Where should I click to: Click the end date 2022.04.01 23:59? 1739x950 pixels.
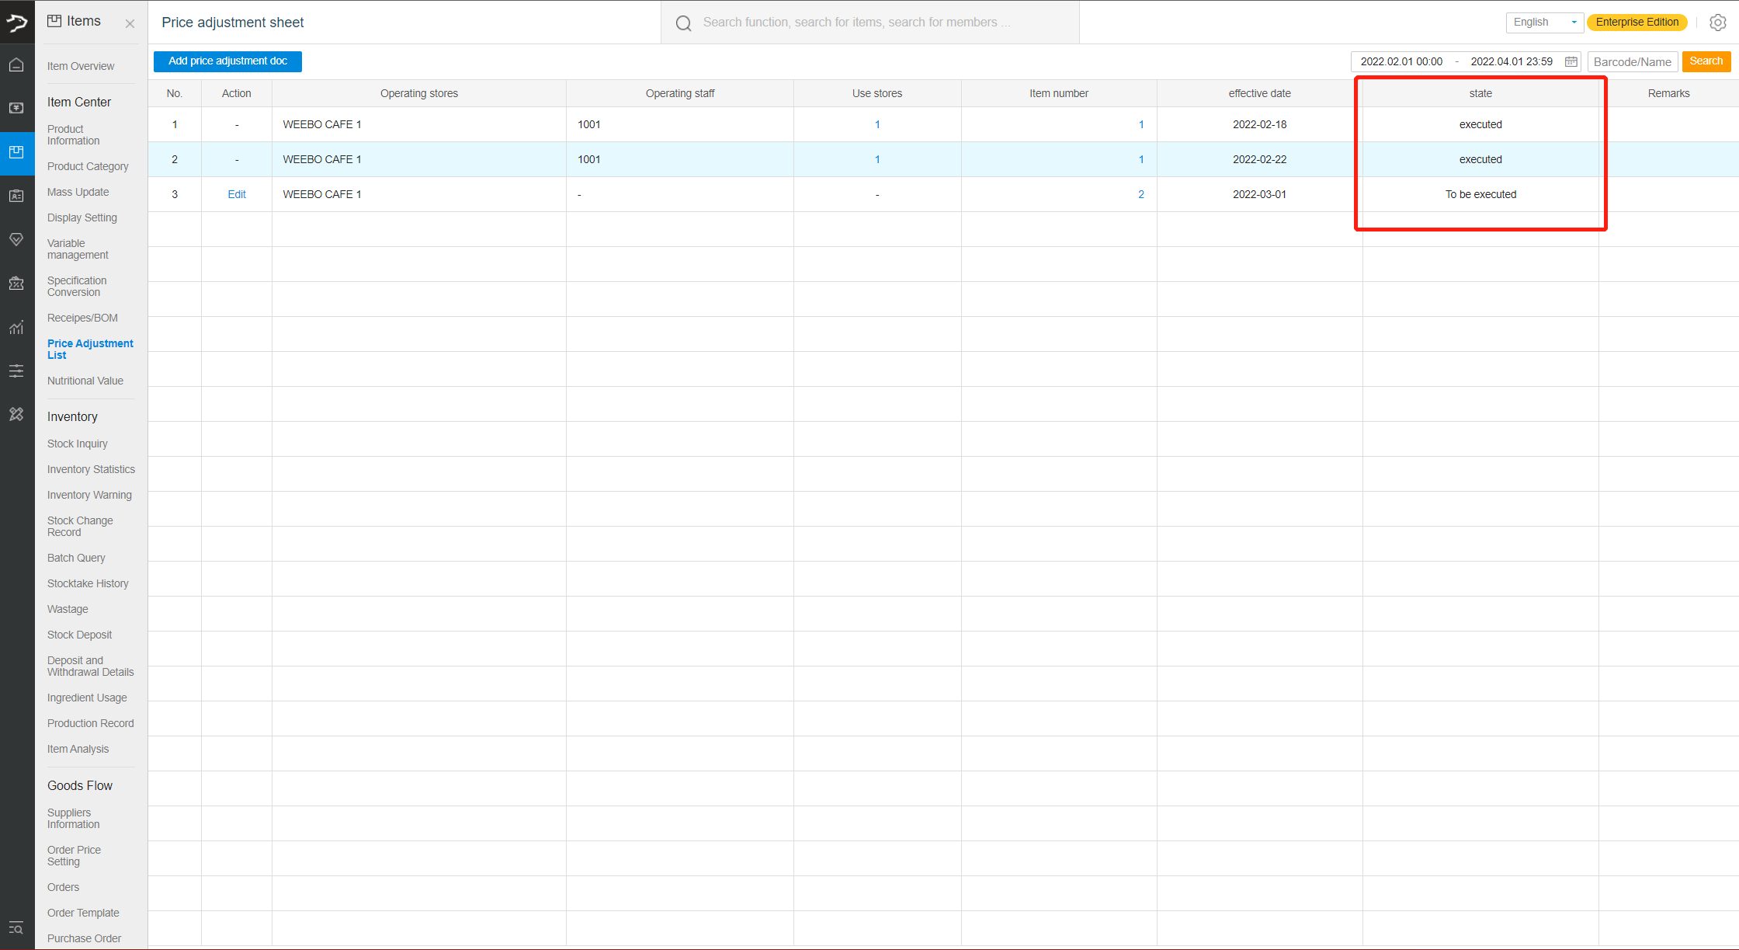(x=1512, y=61)
